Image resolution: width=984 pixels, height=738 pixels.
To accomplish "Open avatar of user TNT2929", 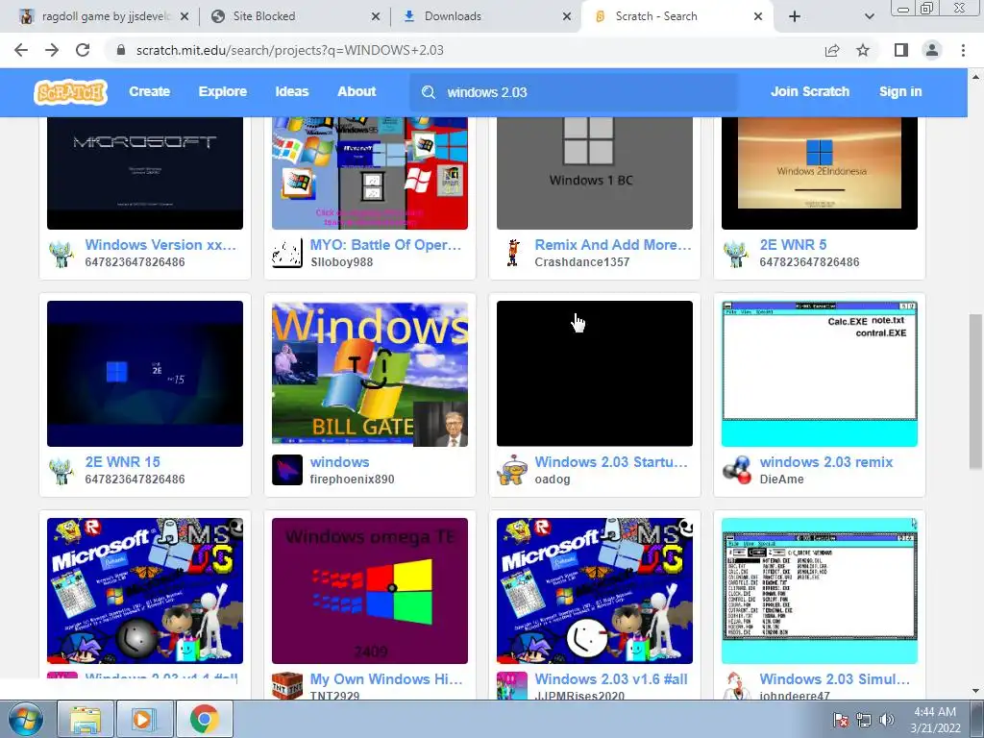I will coord(287,686).
